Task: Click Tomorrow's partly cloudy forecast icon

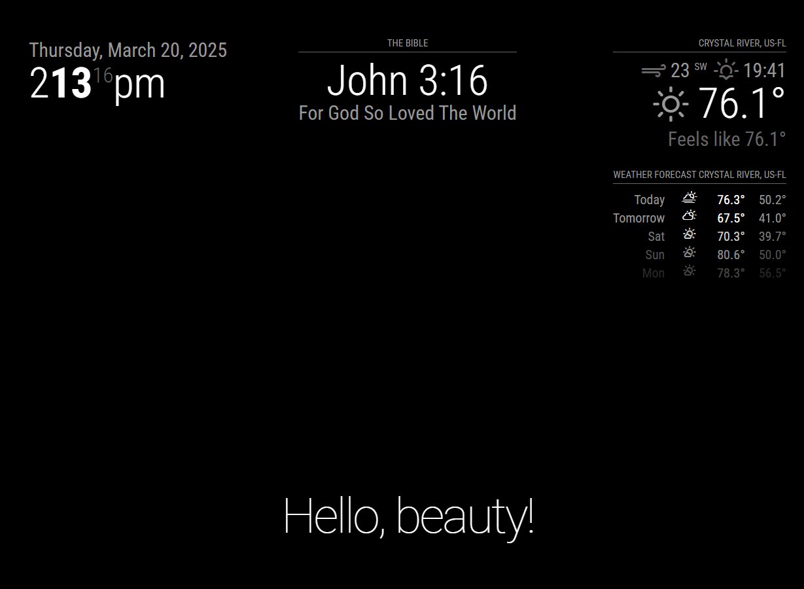Action: coord(690,217)
